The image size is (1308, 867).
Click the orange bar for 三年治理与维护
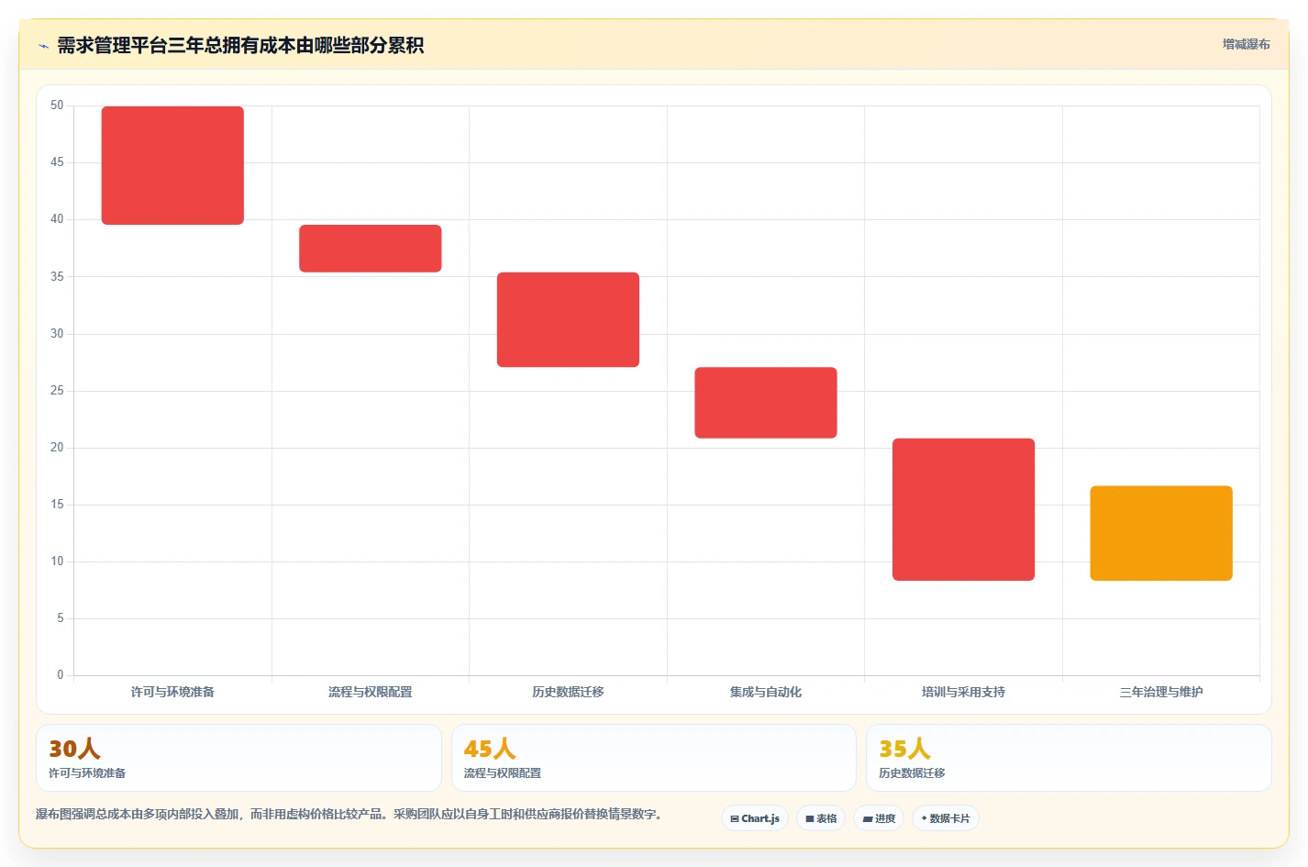[x=1161, y=533]
